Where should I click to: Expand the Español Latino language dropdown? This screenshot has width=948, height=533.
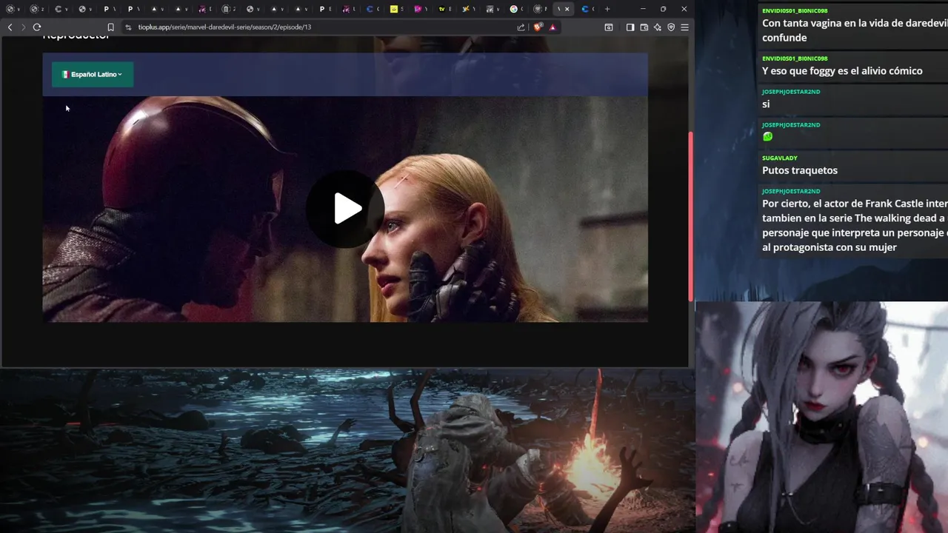coord(93,74)
